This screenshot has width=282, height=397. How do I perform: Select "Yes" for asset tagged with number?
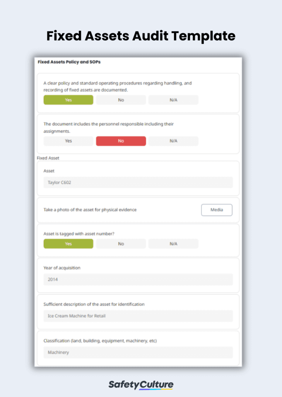click(68, 243)
